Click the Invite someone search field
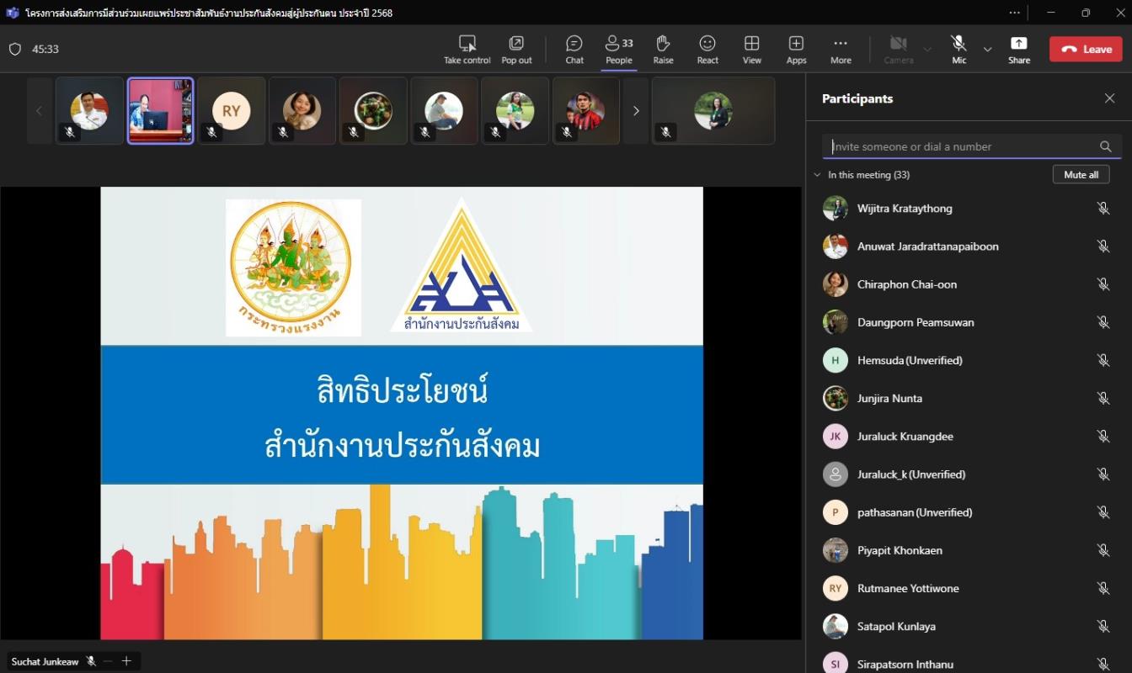The height and width of the screenshot is (673, 1132). tap(960, 146)
